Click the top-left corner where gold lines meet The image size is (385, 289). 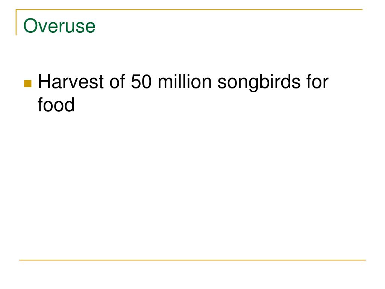point(16,10)
